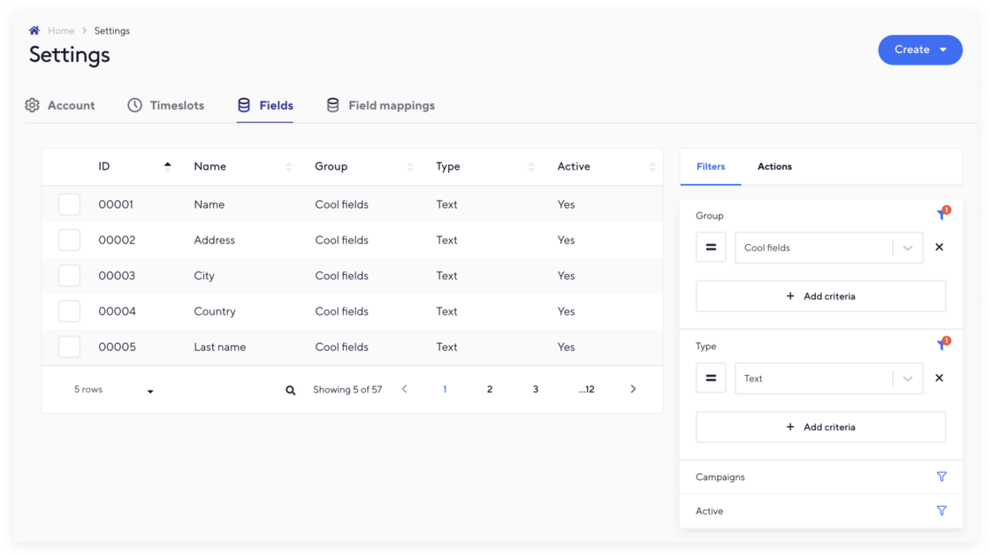Click the Group filter funnel icon with badge
Viewport: 990px width, 557px height.
943,213
